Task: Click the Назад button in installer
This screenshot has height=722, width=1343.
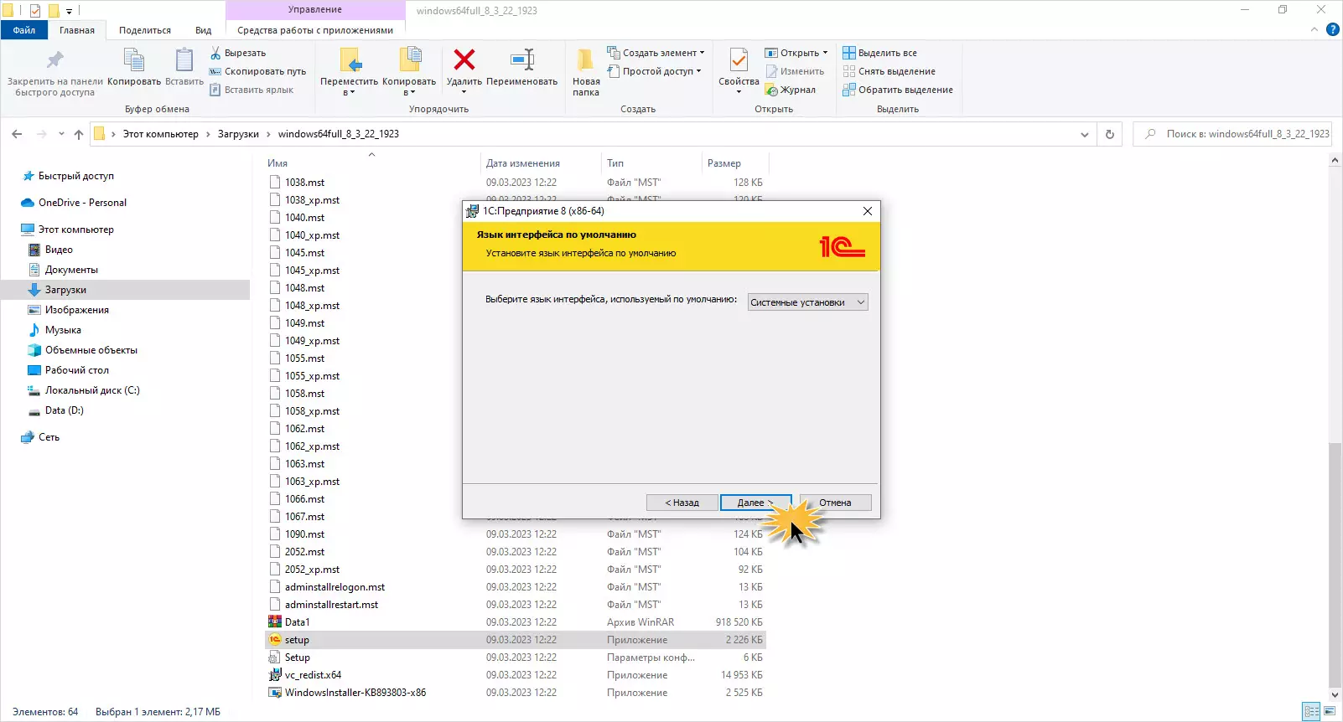Action: pos(682,503)
